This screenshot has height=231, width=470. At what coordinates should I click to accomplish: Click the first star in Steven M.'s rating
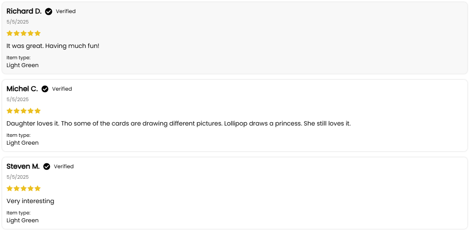point(10,188)
